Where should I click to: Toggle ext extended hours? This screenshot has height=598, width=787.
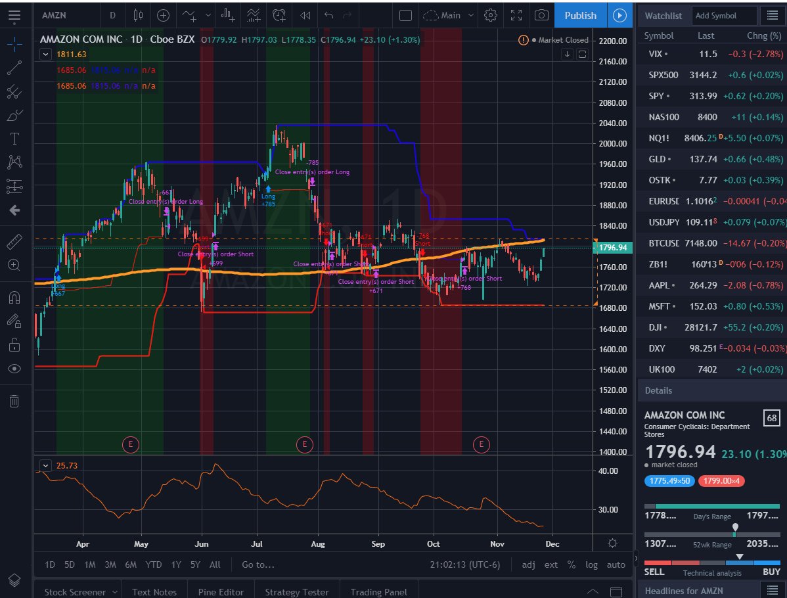(551, 564)
